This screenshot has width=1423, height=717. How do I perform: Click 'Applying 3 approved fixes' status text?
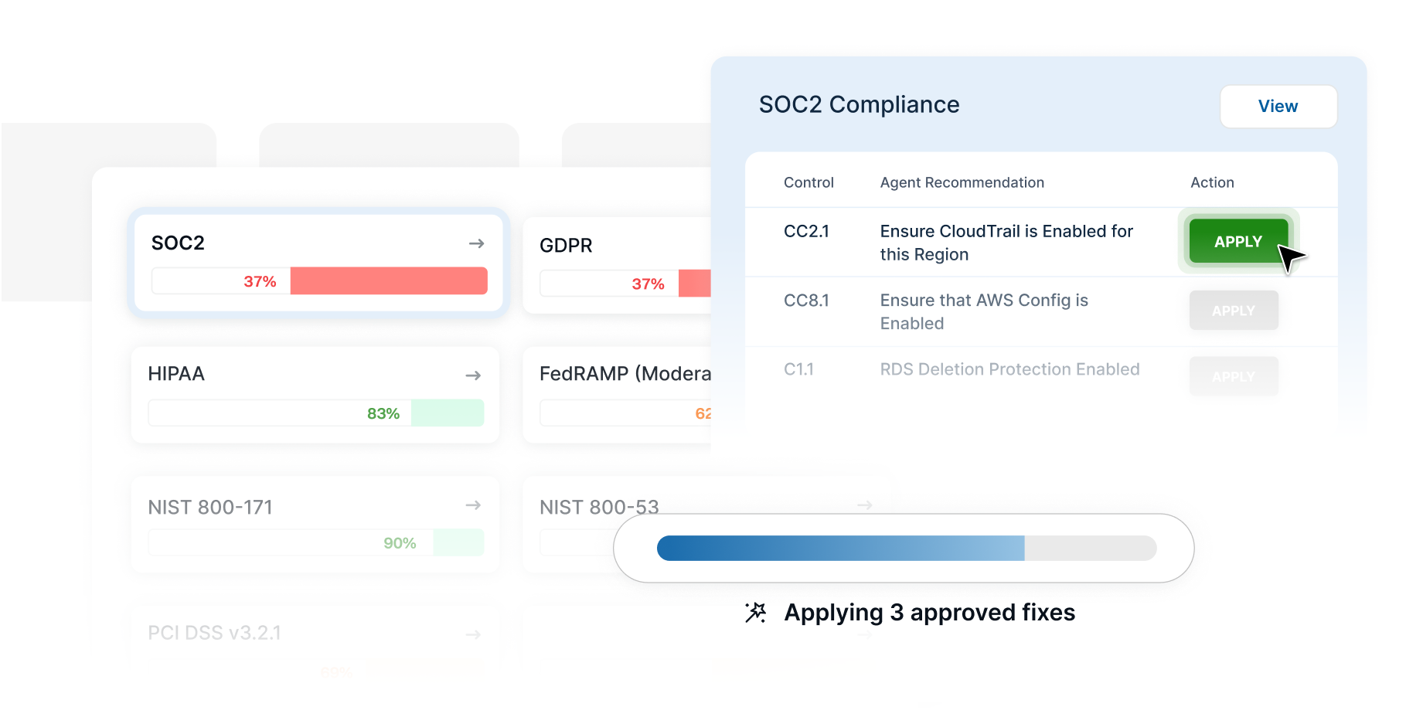[x=929, y=613]
